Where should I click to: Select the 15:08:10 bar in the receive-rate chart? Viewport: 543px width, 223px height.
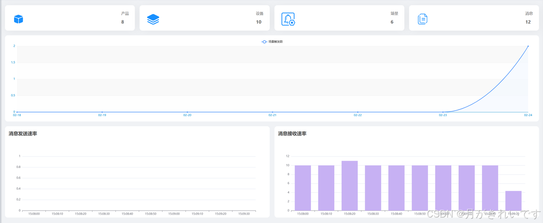coord(326,188)
